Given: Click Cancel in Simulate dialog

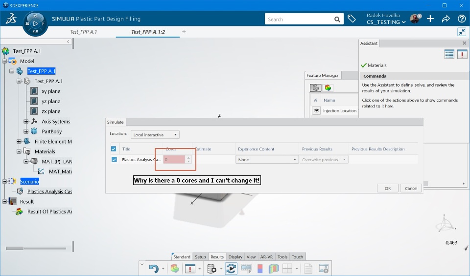Looking at the screenshot, I should (x=411, y=189).
